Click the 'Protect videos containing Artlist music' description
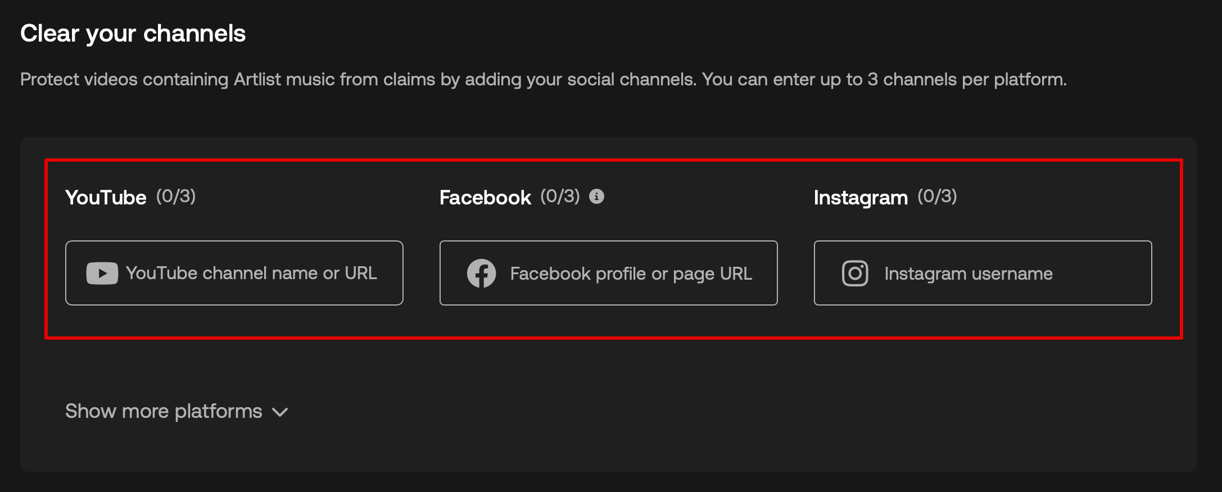Screen dimensions: 1222x492 tap(543, 80)
